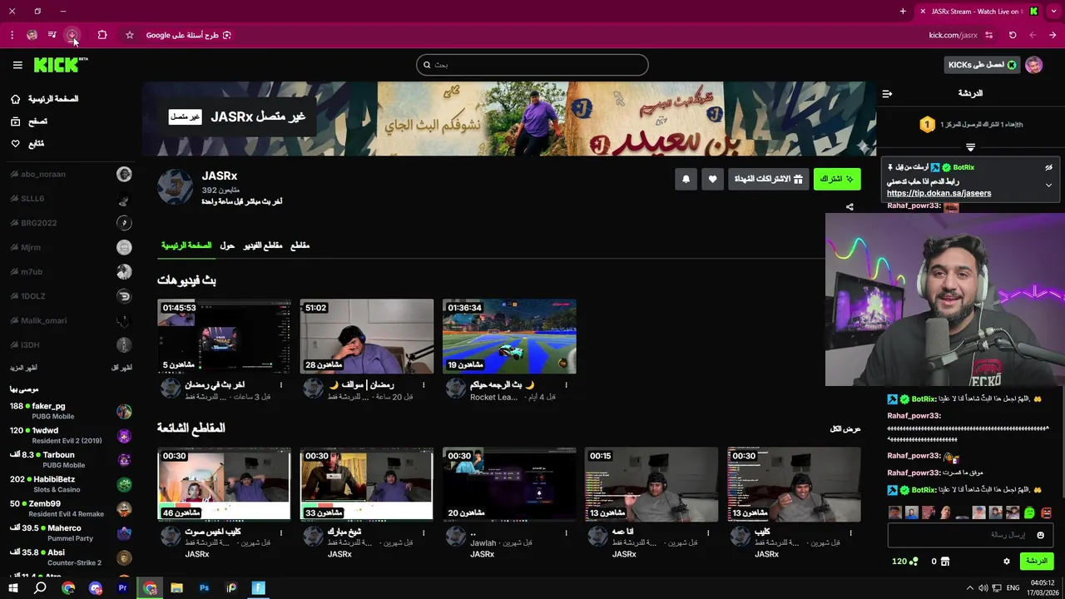Open followed channel abo_noraan

click(x=71, y=175)
